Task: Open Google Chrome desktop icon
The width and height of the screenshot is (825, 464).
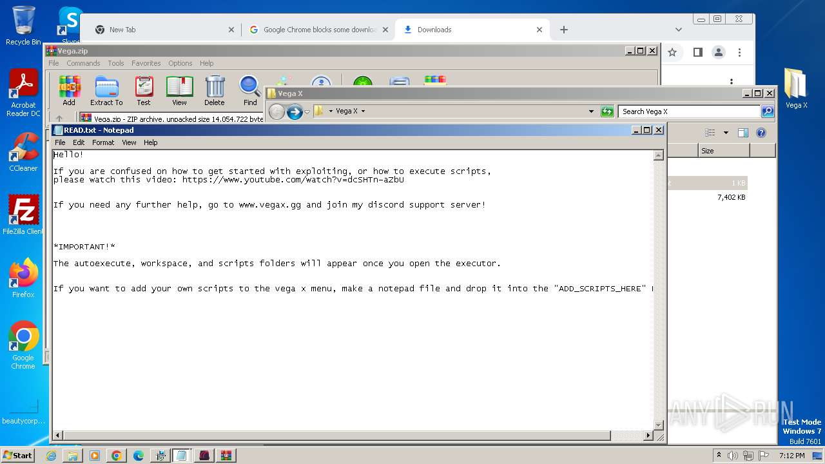Action: (23, 345)
